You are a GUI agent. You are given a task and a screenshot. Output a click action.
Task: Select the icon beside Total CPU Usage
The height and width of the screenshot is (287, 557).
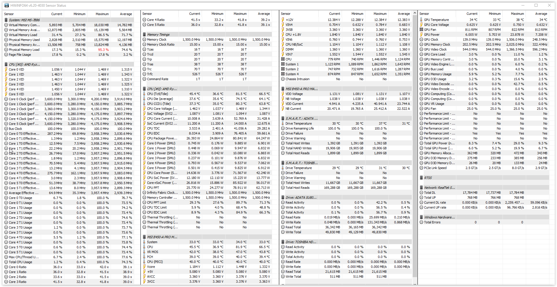(x=6, y=262)
